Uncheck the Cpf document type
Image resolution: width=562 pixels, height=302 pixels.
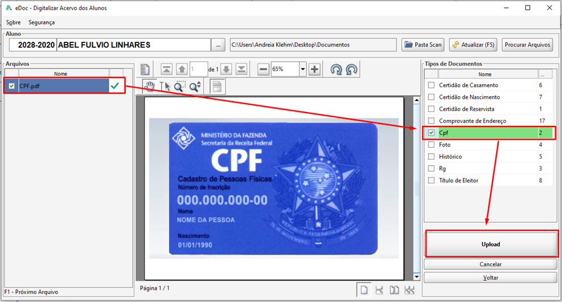coord(431,133)
